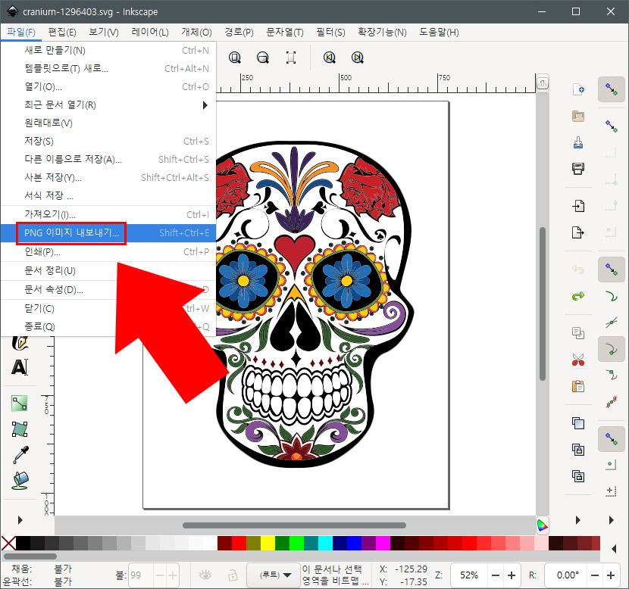Toggle snap to smooth nodes button
Viewport: 629px width, 589px height.
[612, 375]
